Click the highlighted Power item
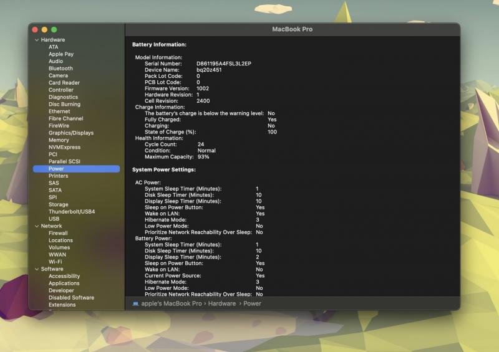Screen dimensions: 499x352 click(76, 169)
